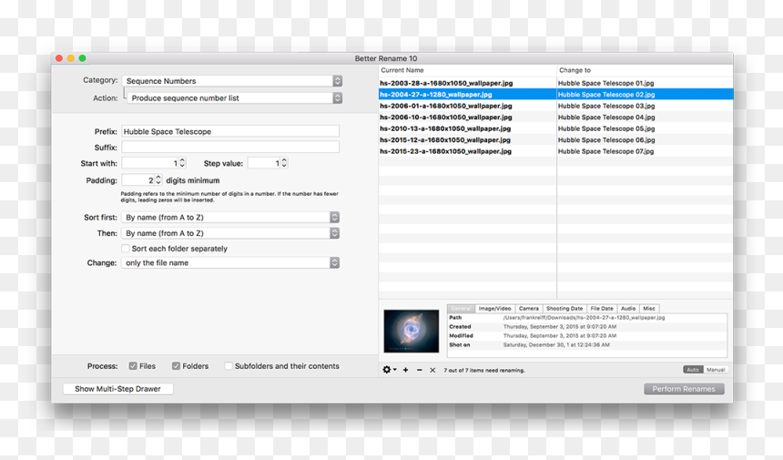Switch preview mode to Manual
This screenshot has width=783, height=460.
(715, 370)
